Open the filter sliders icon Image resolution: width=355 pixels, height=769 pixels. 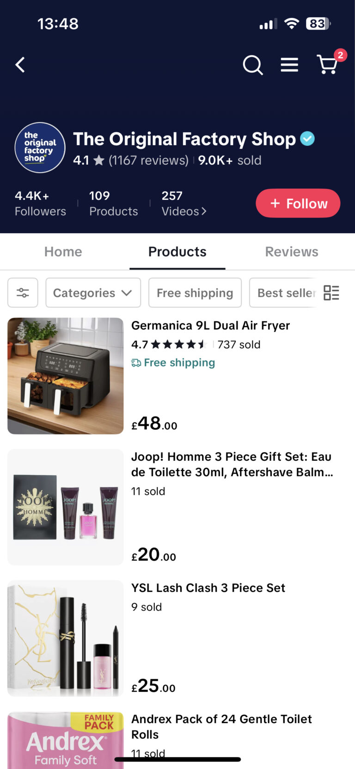[23, 293]
